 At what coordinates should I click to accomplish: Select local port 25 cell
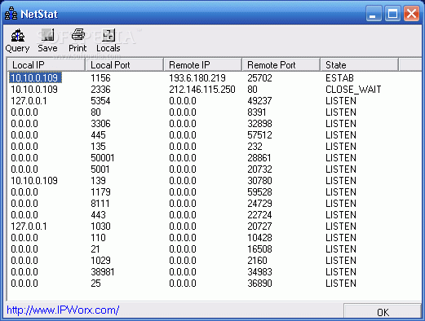(x=95, y=284)
